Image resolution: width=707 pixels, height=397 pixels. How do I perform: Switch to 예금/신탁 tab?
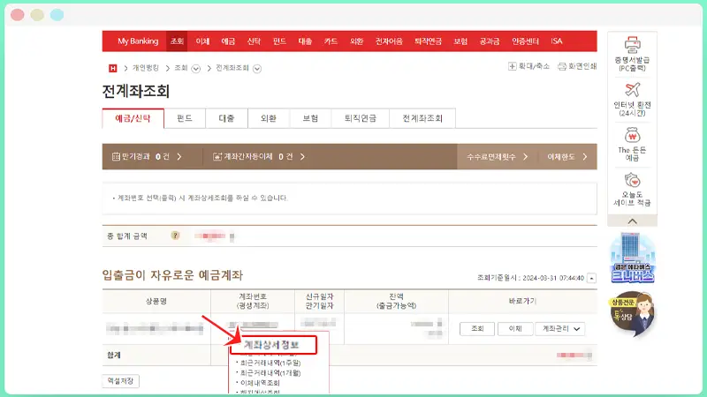click(x=133, y=118)
